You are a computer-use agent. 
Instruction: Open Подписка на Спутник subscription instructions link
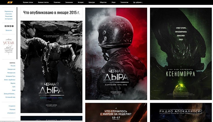click(x=9, y=14)
